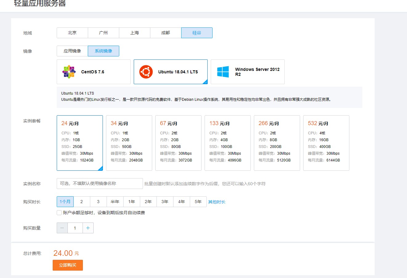The height and width of the screenshot is (278, 407).
Task: Select the Ubuntu 18.04.1 LTS image
Action: coord(170,72)
